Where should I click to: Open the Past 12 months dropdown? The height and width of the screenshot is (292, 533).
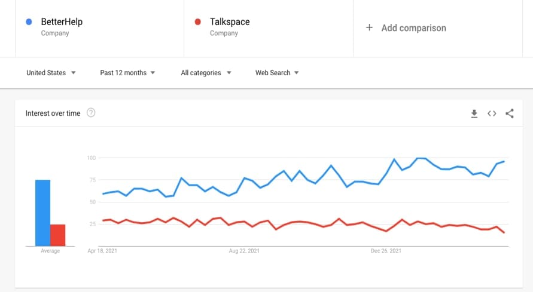coord(127,73)
